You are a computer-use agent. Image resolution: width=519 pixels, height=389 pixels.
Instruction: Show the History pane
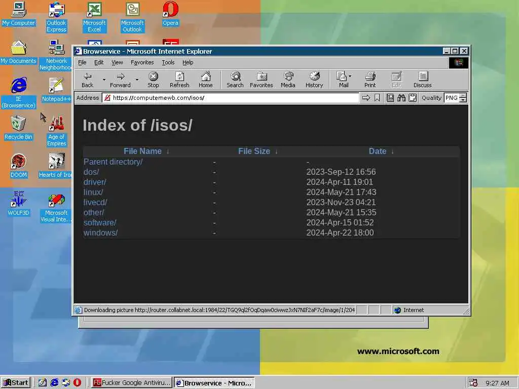(314, 80)
